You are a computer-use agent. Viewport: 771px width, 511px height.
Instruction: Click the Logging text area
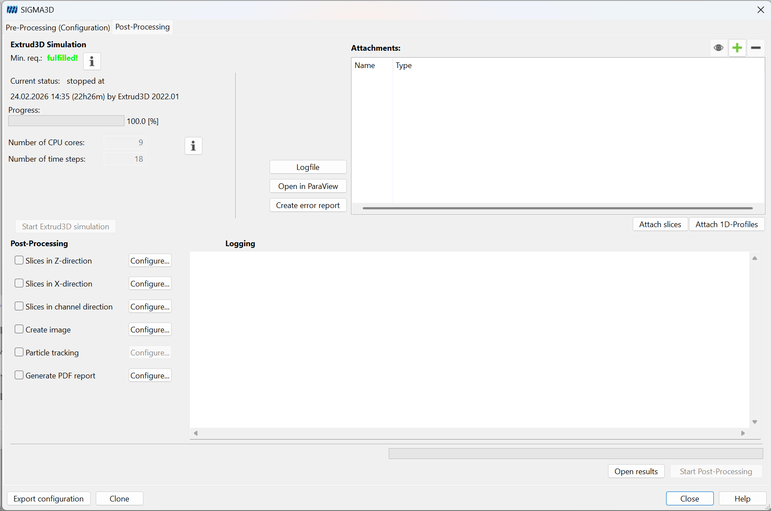(470, 340)
